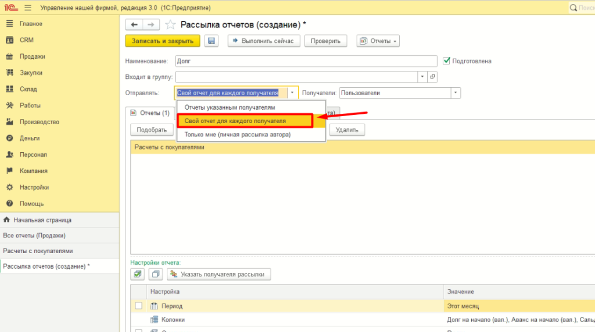The height and width of the screenshot is (332, 595).
Task: Navigate forward with the right arrow
Action: pyautogui.click(x=151, y=24)
